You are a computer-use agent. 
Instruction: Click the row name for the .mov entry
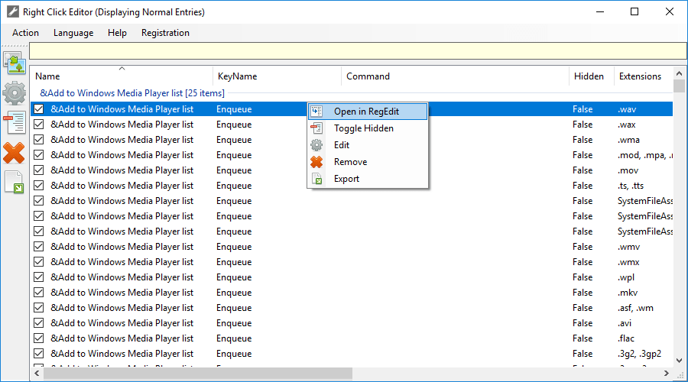(122, 170)
